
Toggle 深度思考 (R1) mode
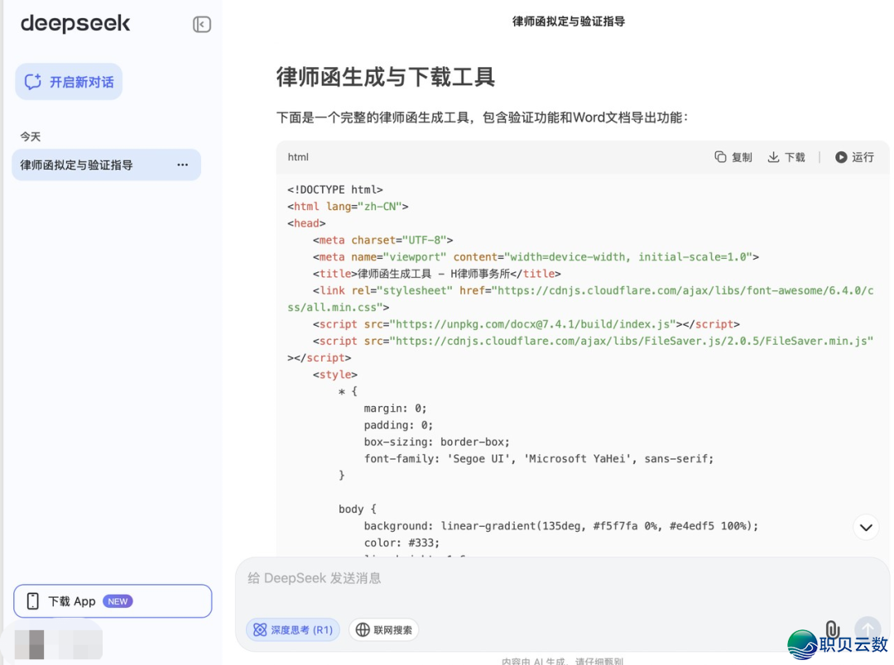[293, 629]
